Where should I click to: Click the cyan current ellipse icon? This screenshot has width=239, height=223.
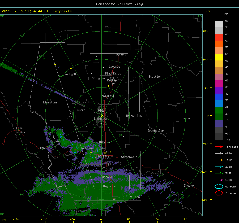tap(219, 186)
